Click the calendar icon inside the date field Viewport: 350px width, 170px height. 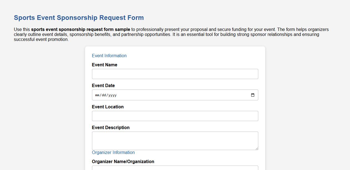coord(252,95)
